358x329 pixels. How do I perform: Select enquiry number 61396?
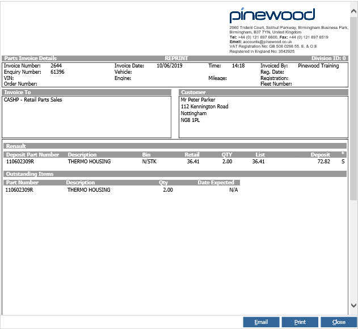(57, 72)
